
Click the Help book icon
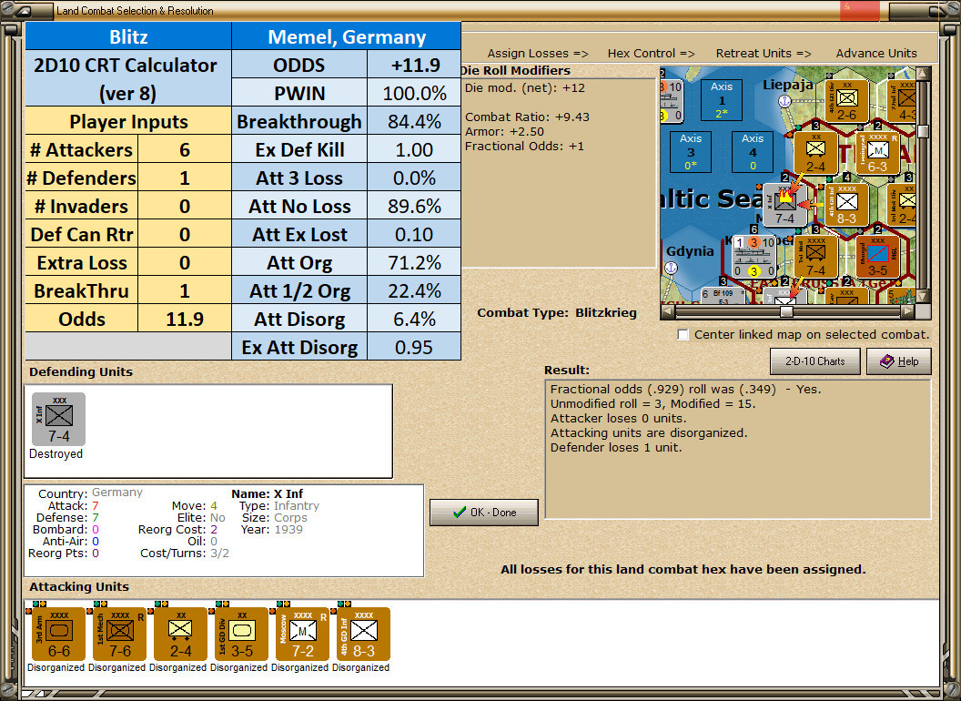click(x=886, y=361)
